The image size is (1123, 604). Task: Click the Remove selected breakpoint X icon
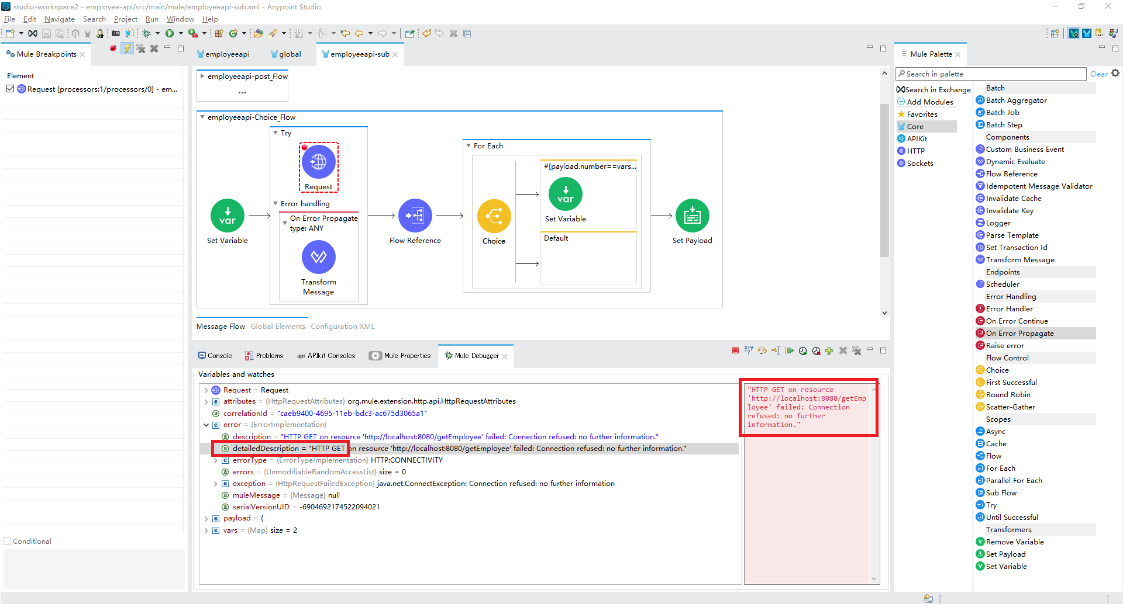click(x=154, y=48)
